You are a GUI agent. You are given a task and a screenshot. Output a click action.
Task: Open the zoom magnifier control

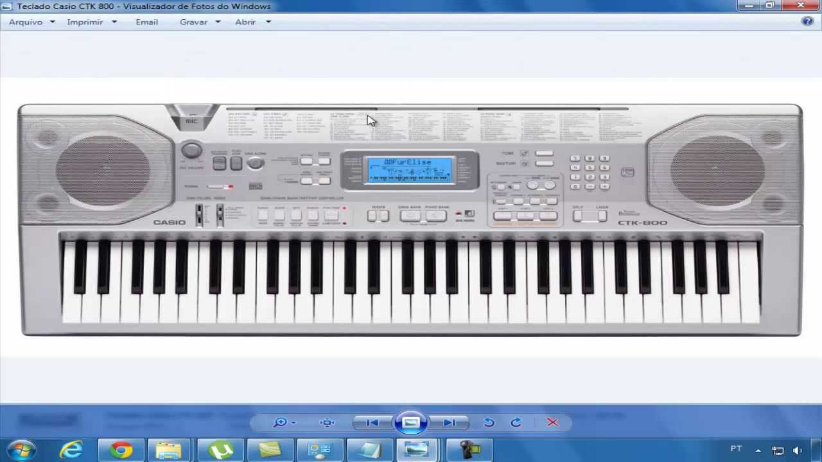pos(284,422)
